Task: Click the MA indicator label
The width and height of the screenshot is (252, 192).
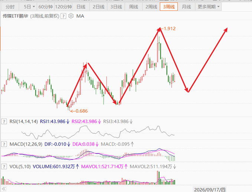Action: [80, 16]
